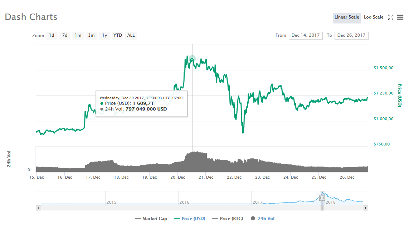This screenshot has height=225, width=414.
Task: Toggle 24h Vol series in legend
Action: (x=263, y=219)
